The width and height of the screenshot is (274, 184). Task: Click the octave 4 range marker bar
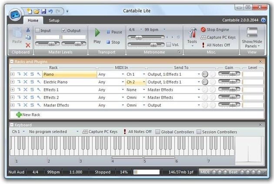pos(127,157)
